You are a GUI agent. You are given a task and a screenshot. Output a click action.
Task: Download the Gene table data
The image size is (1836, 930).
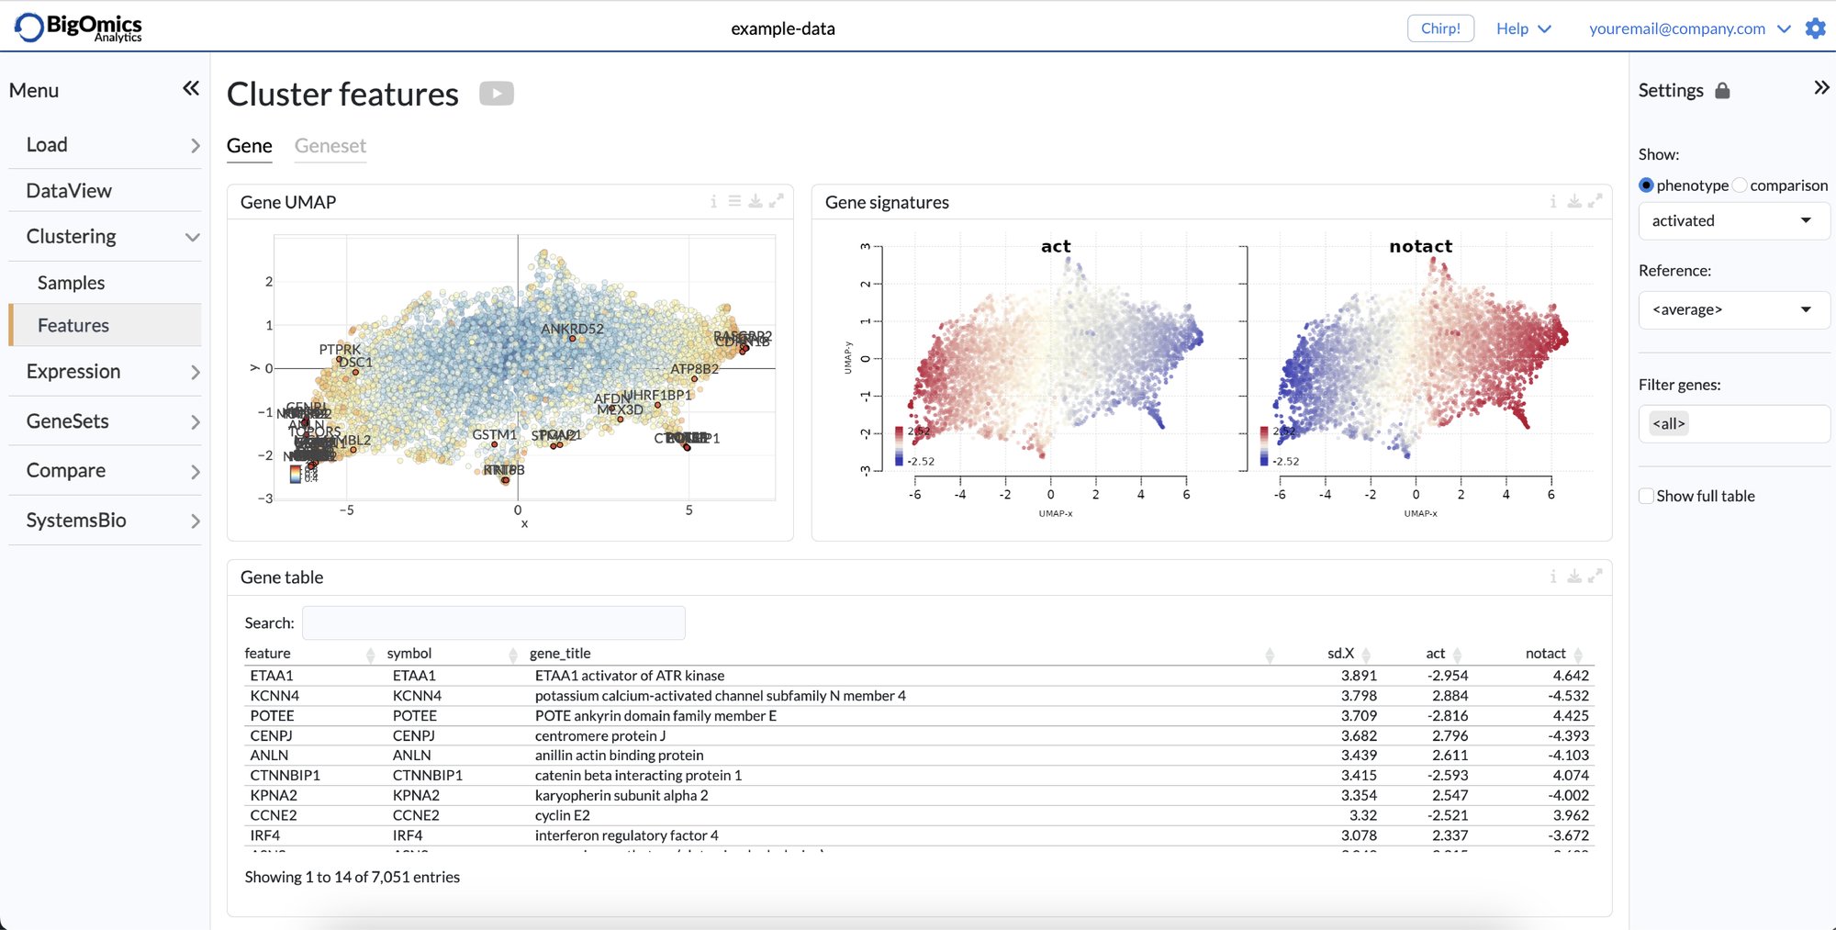click(x=1574, y=577)
